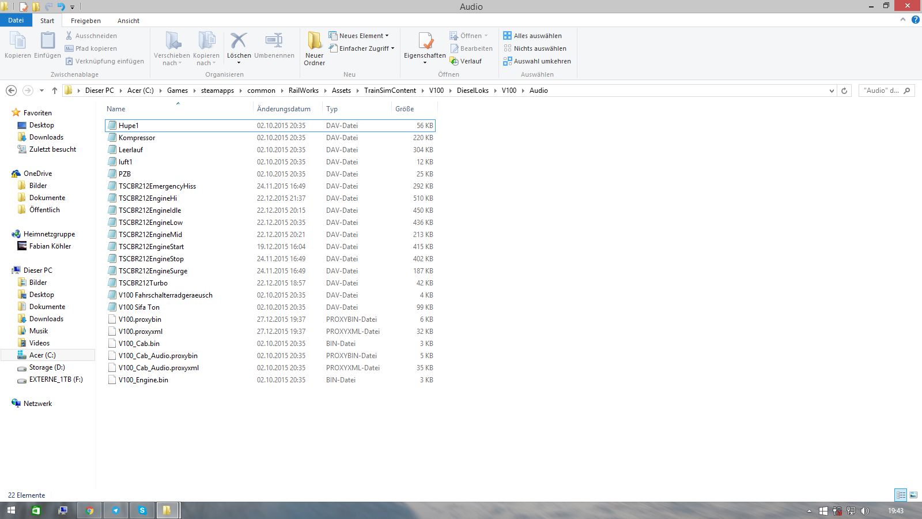Open the address bar history dropdown
Viewport: 922px width, 519px height.
pos(831,91)
